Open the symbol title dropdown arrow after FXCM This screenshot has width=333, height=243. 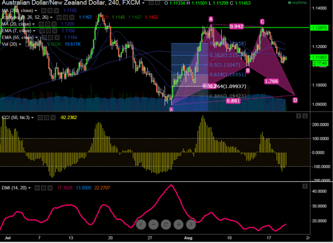click(143, 3)
